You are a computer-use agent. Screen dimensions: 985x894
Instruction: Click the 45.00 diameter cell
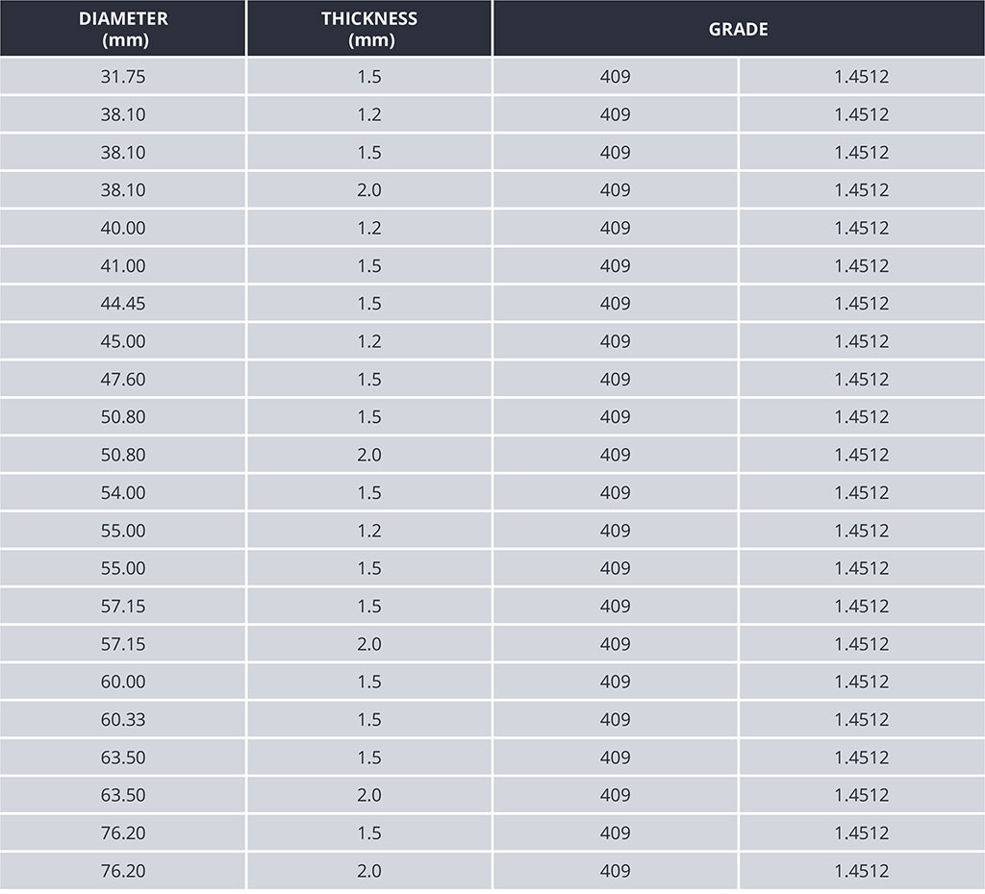(123, 341)
